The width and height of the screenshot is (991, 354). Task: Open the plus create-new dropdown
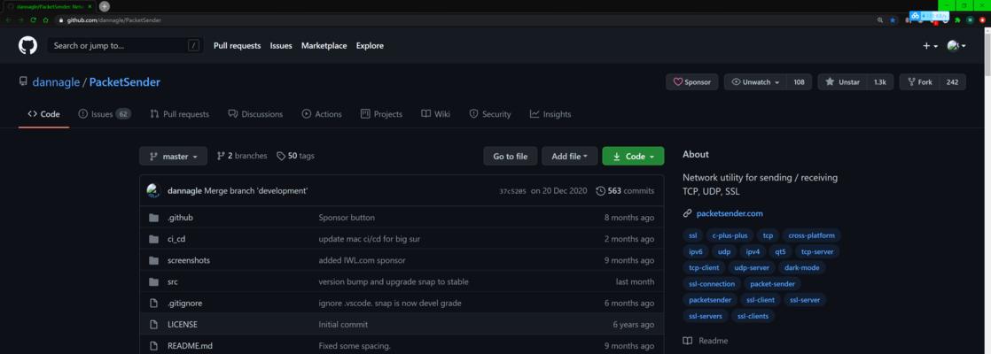point(931,45)
